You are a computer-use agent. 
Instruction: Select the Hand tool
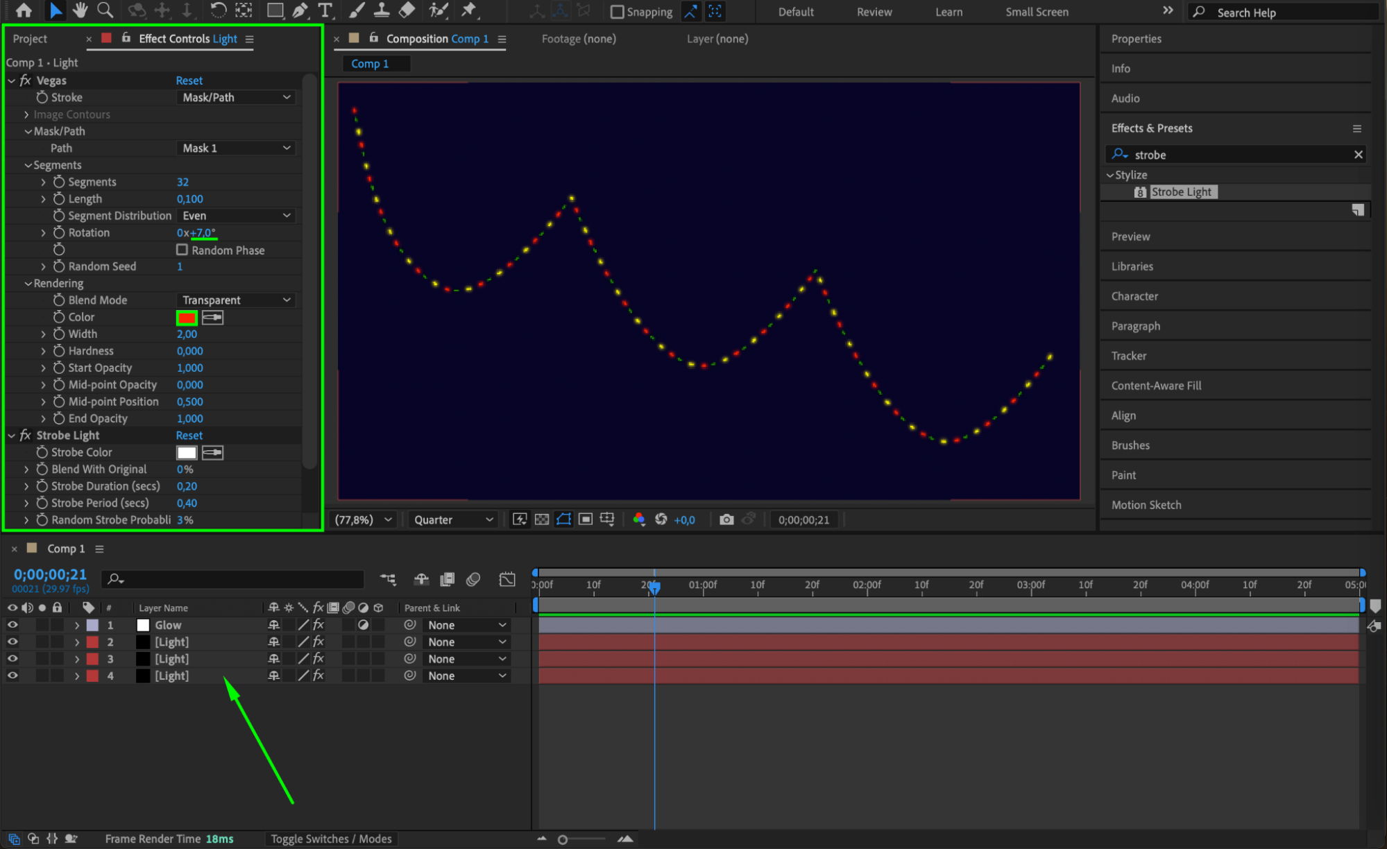[80, 10]
